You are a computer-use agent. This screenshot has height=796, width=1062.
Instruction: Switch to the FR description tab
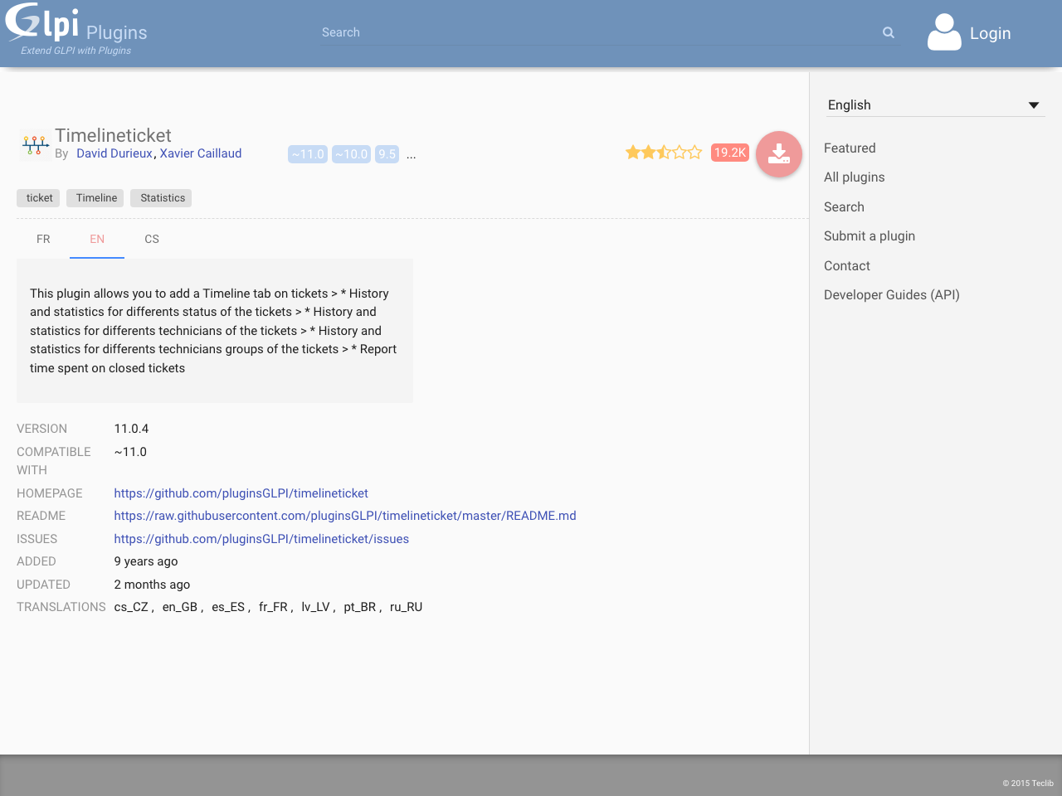click(43, 239)
